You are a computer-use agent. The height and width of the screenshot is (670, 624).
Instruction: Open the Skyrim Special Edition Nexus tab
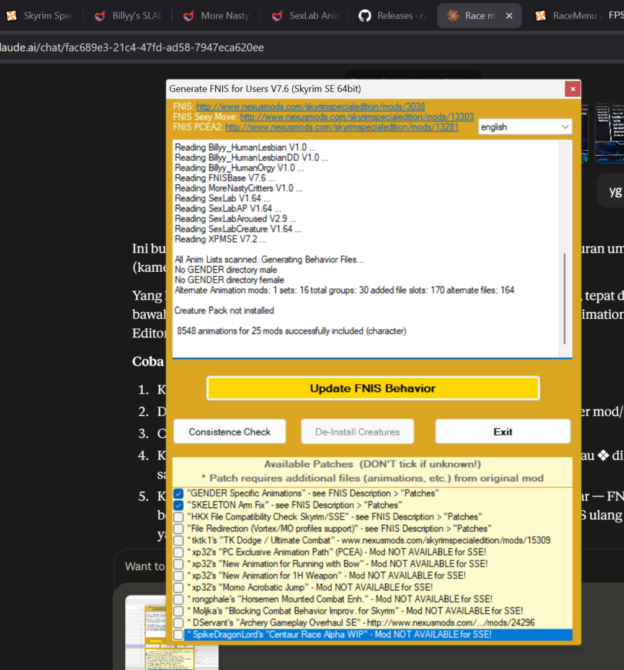40,16
